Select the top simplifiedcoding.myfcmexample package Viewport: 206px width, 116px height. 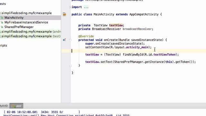26,13
